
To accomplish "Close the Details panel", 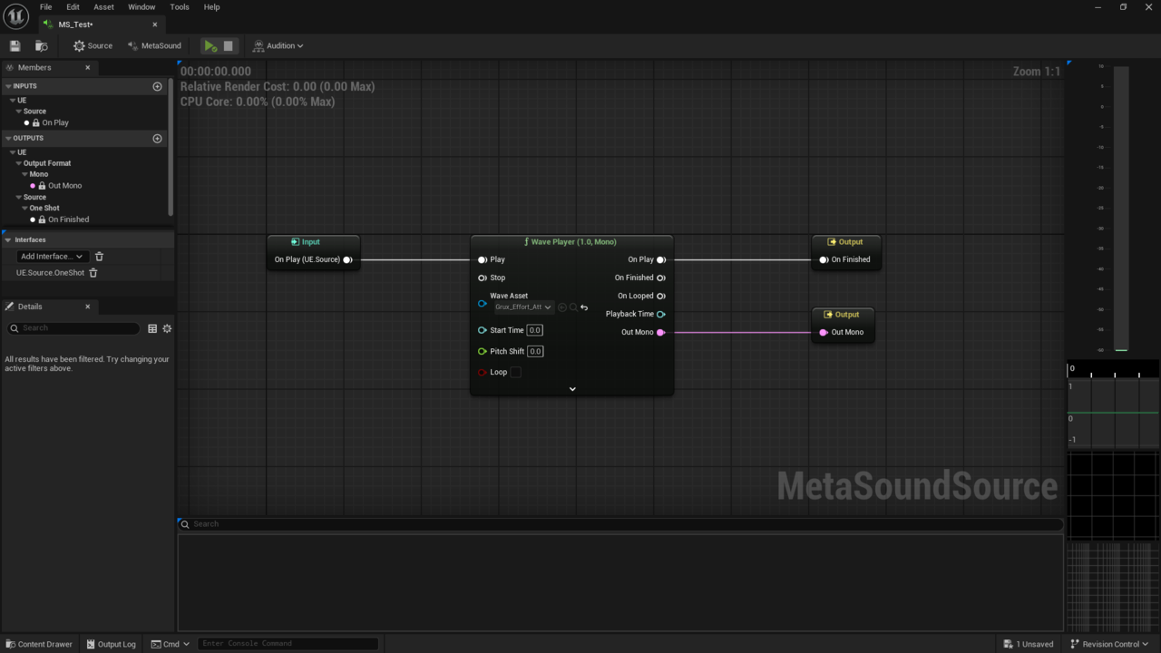I will tap(88, 307).
